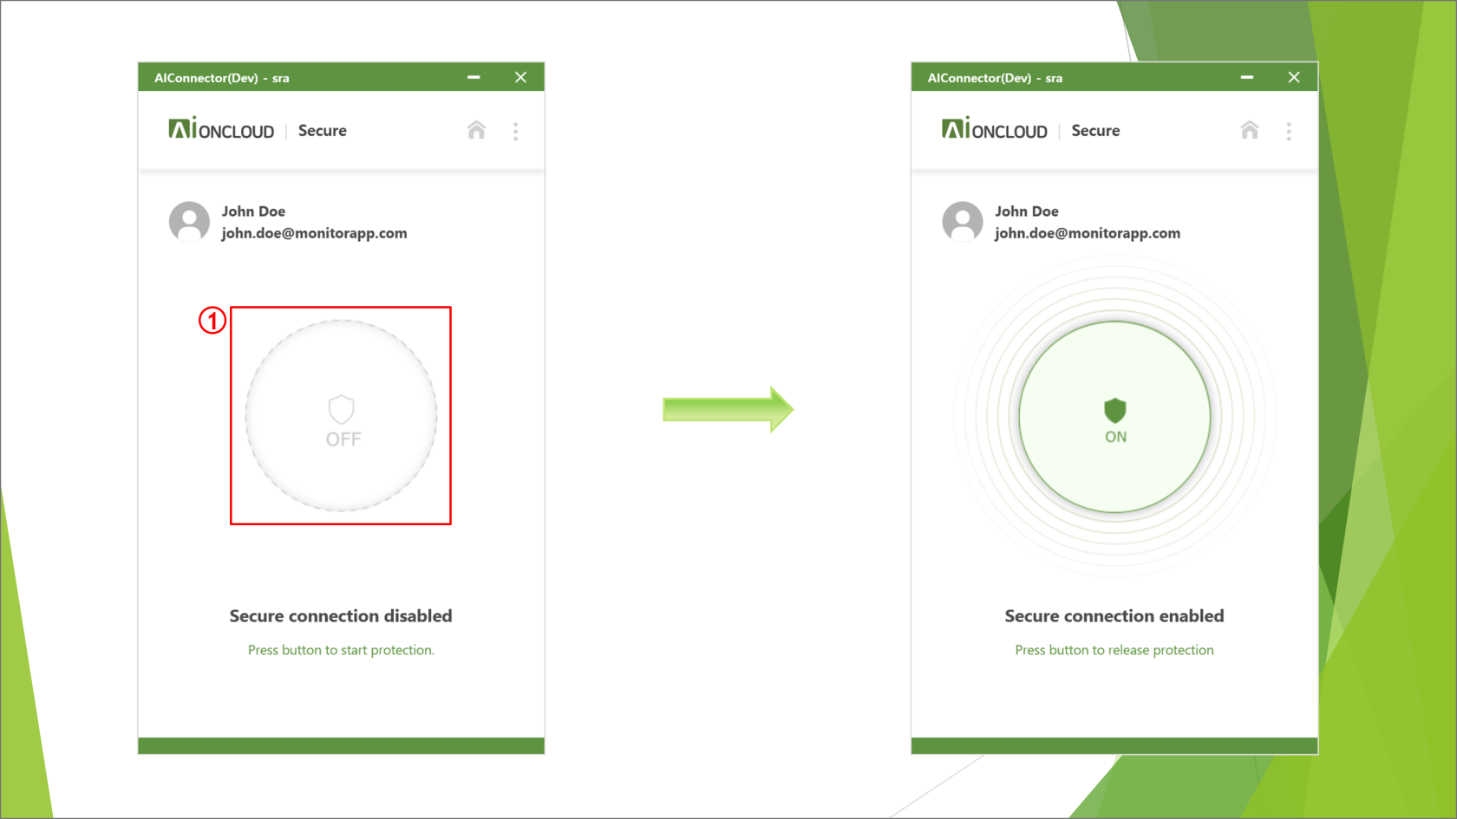The height and width of the screenshot is (819, 1457).
Task: Click the AIONCLOUD logo in the enabled window
Action: 994,130
